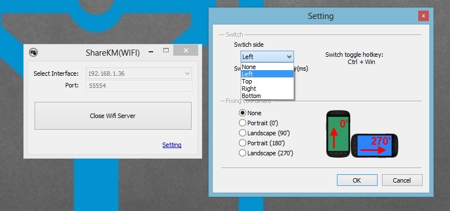Image resolution: width=450 pixels, height=211 pixels.
Task: Choose Landscape (270') radio option
Action: (242, 153)
